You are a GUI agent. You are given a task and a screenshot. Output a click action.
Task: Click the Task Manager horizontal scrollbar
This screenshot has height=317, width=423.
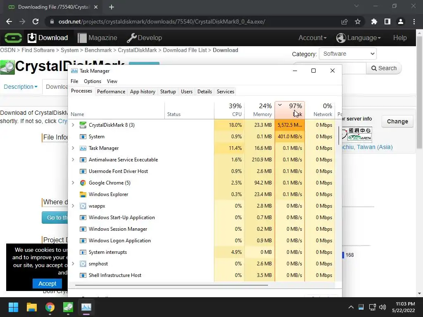171,285
